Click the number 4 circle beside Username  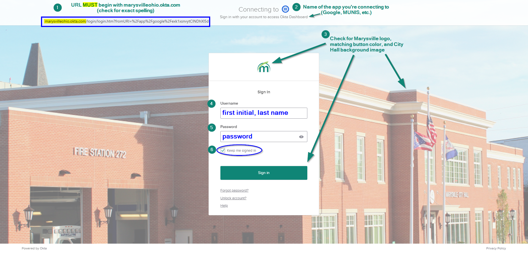tap(211, 104)
